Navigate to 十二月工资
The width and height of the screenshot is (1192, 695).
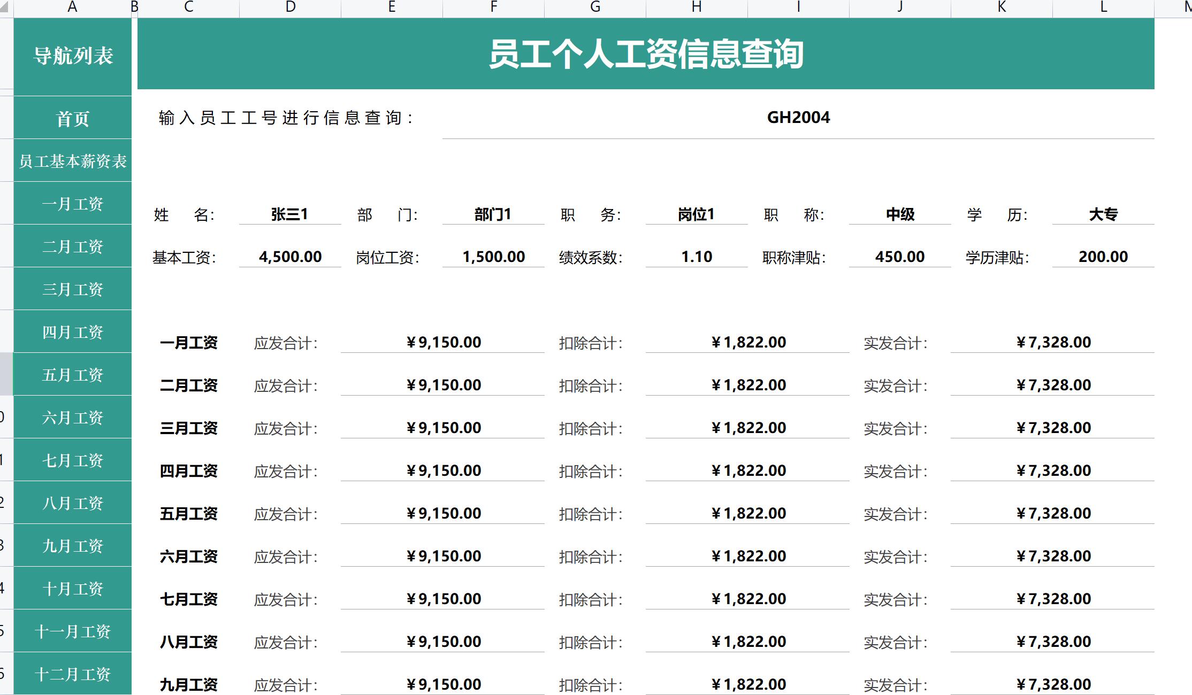tap(72, 673)
